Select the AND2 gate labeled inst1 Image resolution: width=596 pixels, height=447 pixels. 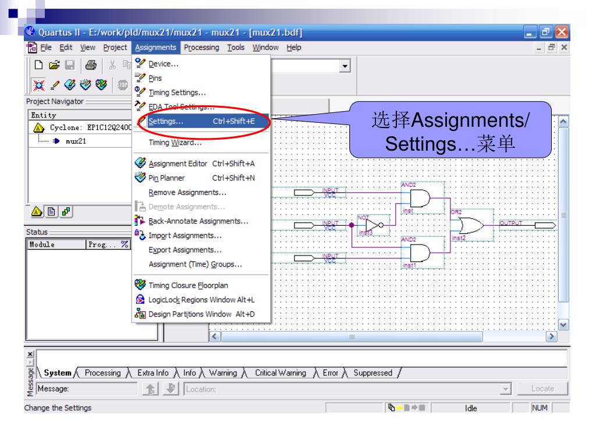(420, 253)
